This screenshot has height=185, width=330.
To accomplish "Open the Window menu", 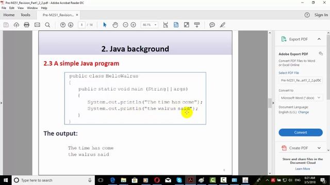I will tap(32, 8).
